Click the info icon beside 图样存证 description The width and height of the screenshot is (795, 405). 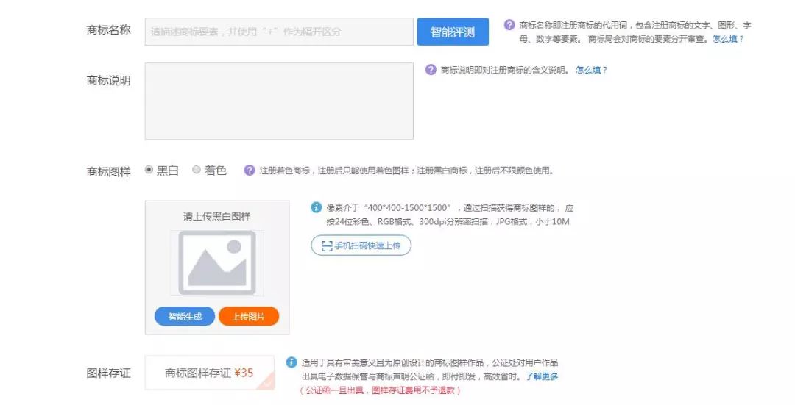[x=291, y=362]
